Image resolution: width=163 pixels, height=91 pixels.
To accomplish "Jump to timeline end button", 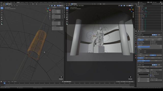I will point(71,82).
